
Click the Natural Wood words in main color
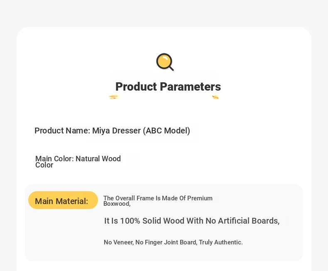point(98,158)
